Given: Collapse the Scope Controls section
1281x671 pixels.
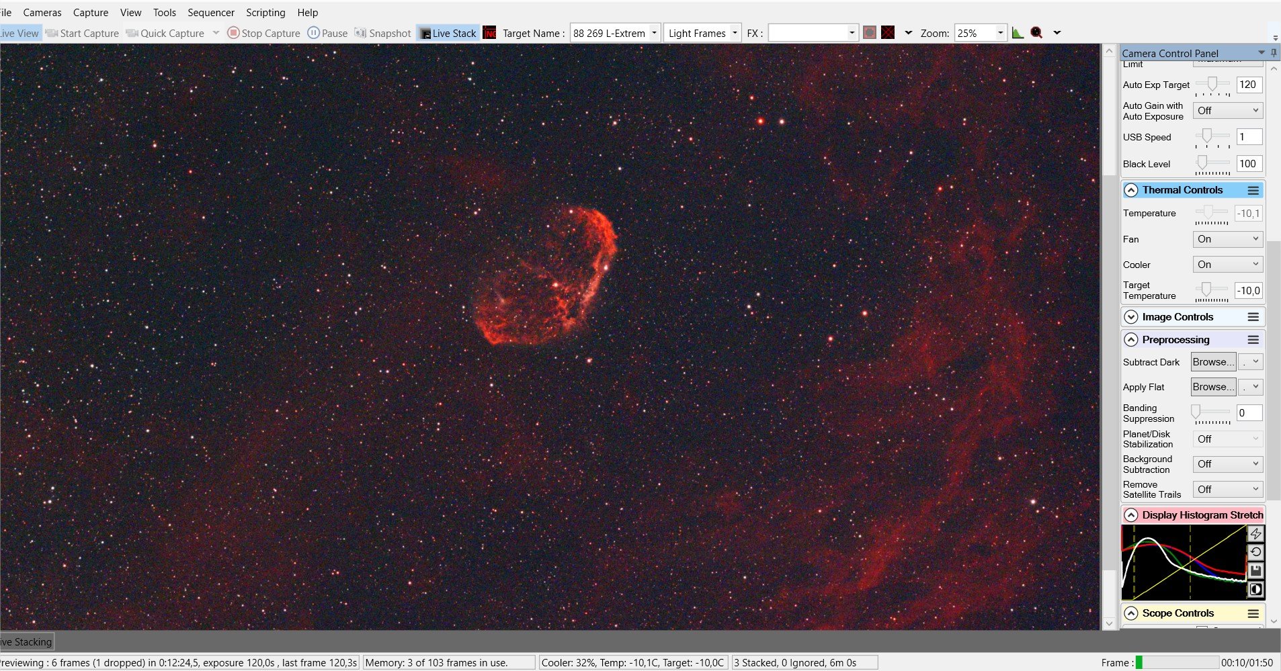Looking at the screenshot, I should click(1131, 613).
